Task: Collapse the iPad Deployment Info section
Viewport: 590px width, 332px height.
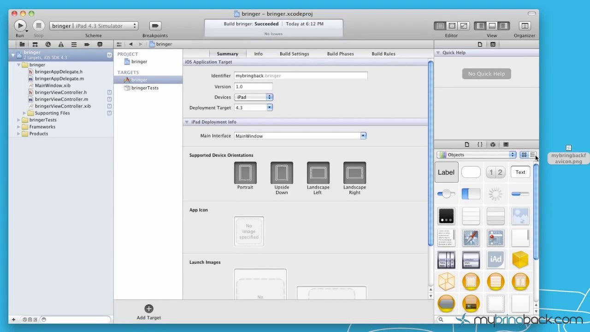Action: coord(187,122)
